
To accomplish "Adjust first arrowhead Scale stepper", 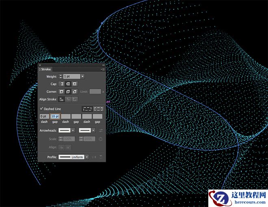I will 61,139.
